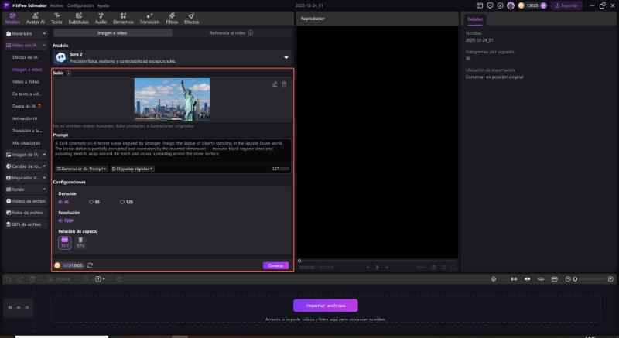Open Efectos de IA in sidebar
This screenshot has width=619, height=338.
[x=26, y=57]
